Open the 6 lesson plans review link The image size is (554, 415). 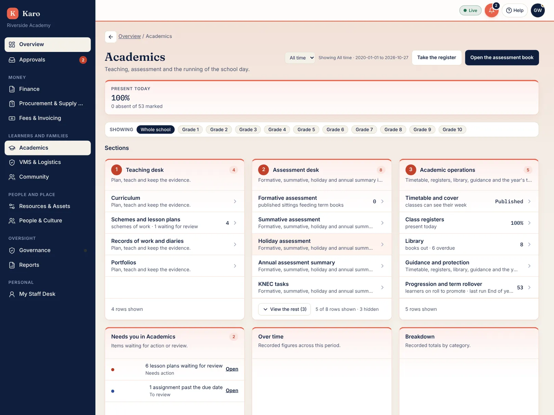232,369
